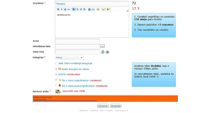Open footer Noteikumi link
Viewport: 209px width, 113px height.
point(84,110)
